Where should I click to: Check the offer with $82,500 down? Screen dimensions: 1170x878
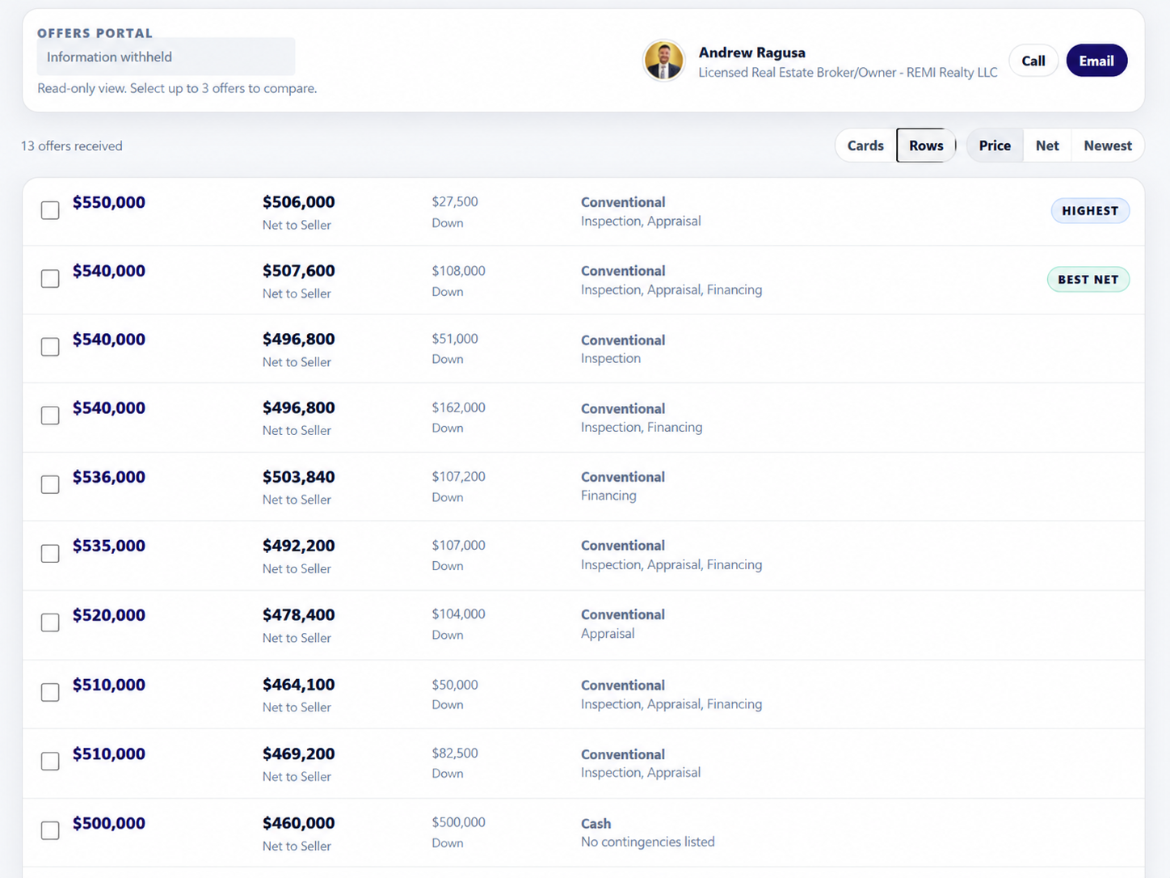coord(50,762)
